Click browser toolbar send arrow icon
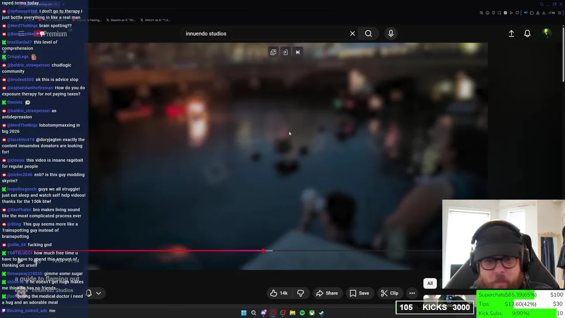565x318 pixels. point(511,13)
